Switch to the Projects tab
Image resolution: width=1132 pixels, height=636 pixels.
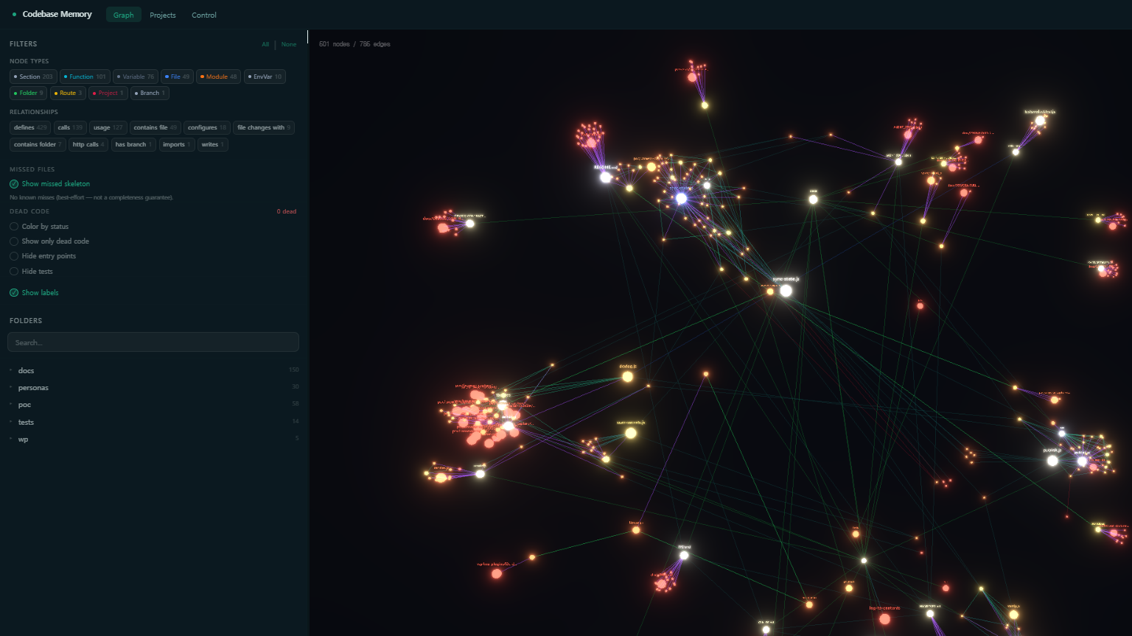pyautogui.click(x=163, y=15)
